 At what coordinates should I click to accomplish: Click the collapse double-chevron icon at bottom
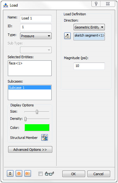coord(10,174)
